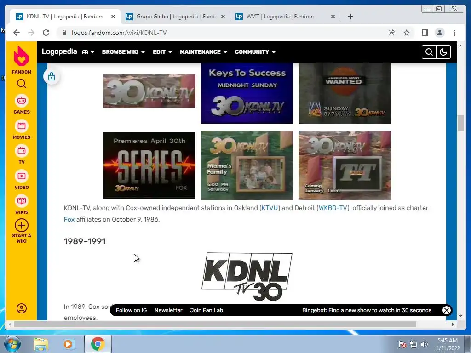The width and height of the screenshot is (471, 353).
Task: Open the Mama's Family thumbnail
Action: 247,165
